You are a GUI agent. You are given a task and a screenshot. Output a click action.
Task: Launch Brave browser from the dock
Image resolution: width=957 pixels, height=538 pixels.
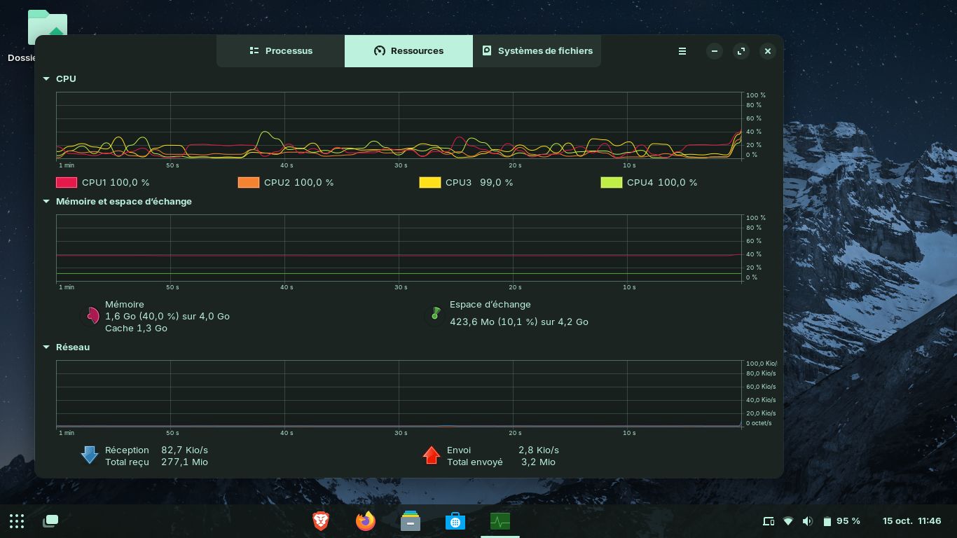pos(321,520)
